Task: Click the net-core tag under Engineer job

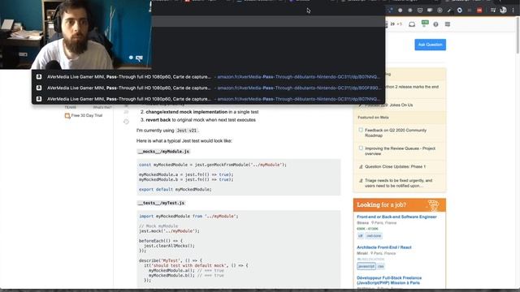Action: coord(374,236)
